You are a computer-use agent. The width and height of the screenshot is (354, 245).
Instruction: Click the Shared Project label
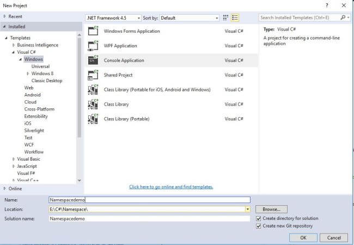118,75
